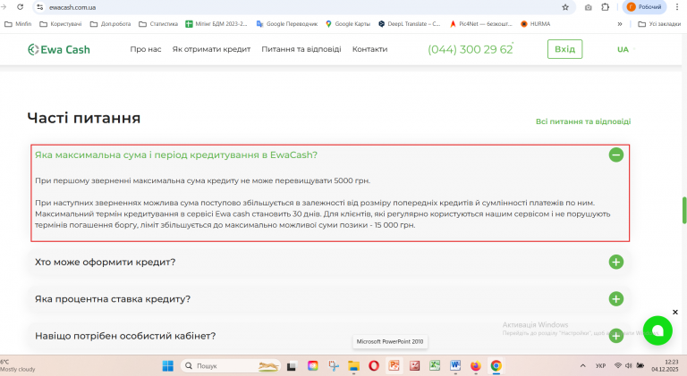Open 'Мітинг БДМ 2023' spreadsheet bookmark
This screenshot has height=376, width=687.
point(216,24)
